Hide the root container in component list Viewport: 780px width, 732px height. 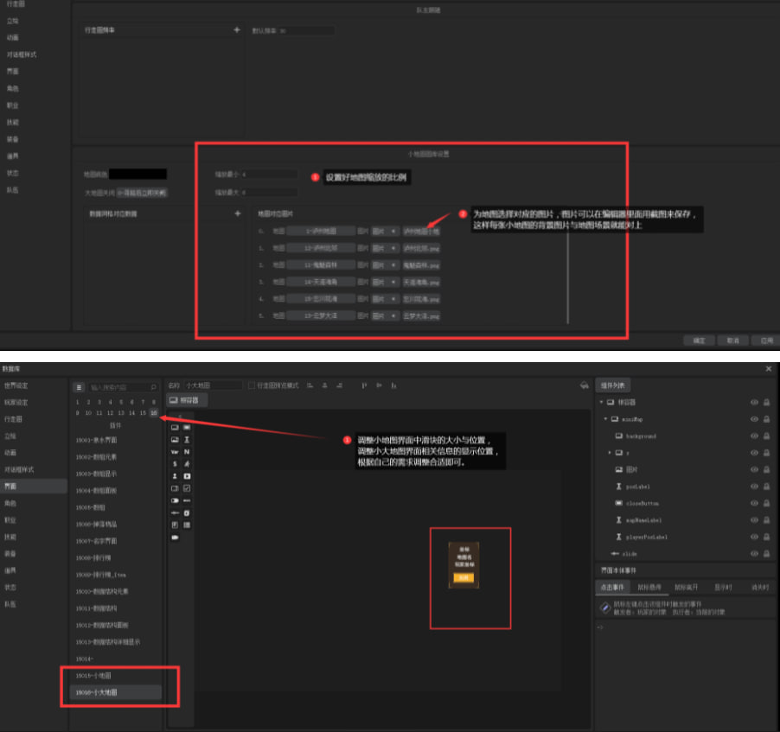point(754,403)
